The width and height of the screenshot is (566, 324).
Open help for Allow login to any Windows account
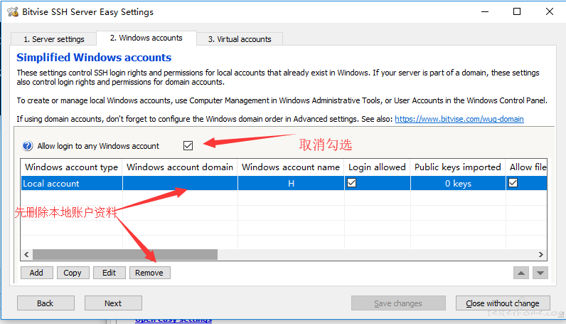coord(28,146)
